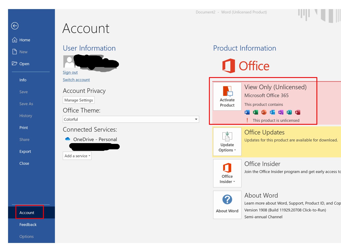Viewport: 341px width, 251px height.
Task: Open the Office Theme Colorful dropdown
Action: tap(131, 119)
